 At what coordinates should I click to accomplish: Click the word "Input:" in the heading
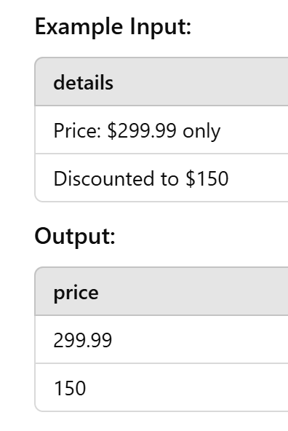161,26
